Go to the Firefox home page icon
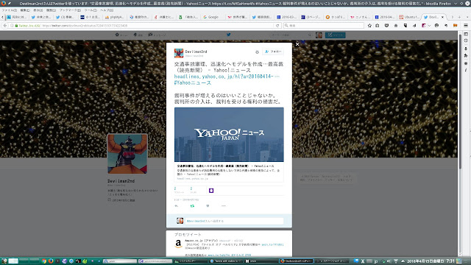Screen dimensions: 471x265 [x=396, y=26]
